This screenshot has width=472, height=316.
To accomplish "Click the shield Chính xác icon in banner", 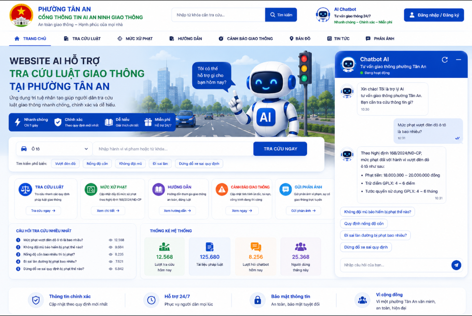I will tap(58, 122).
